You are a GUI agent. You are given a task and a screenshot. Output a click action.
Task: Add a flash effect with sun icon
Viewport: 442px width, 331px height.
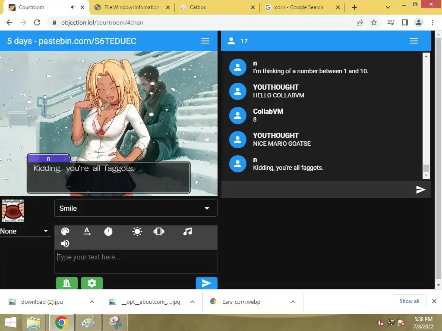(137, 231)
